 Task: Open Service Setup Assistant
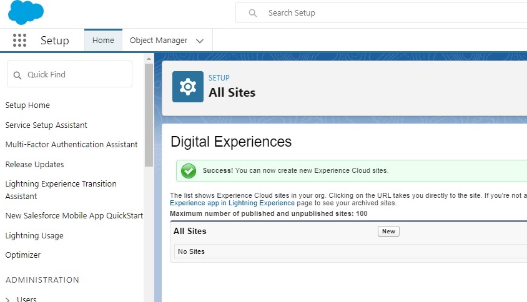point(46,125)
